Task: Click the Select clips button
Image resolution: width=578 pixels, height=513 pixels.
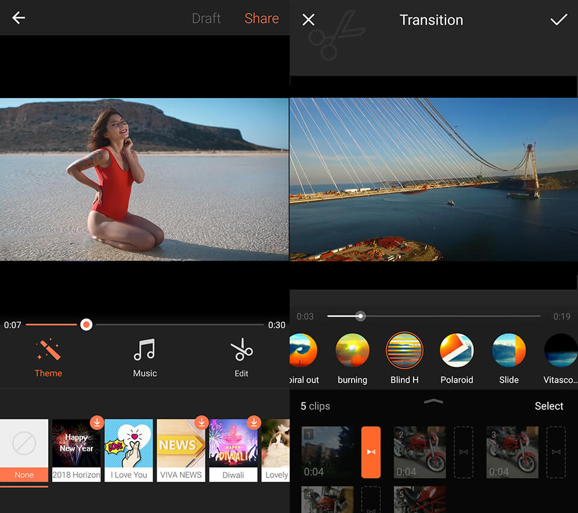Action: pyautogui.click(x=548, y=407)
